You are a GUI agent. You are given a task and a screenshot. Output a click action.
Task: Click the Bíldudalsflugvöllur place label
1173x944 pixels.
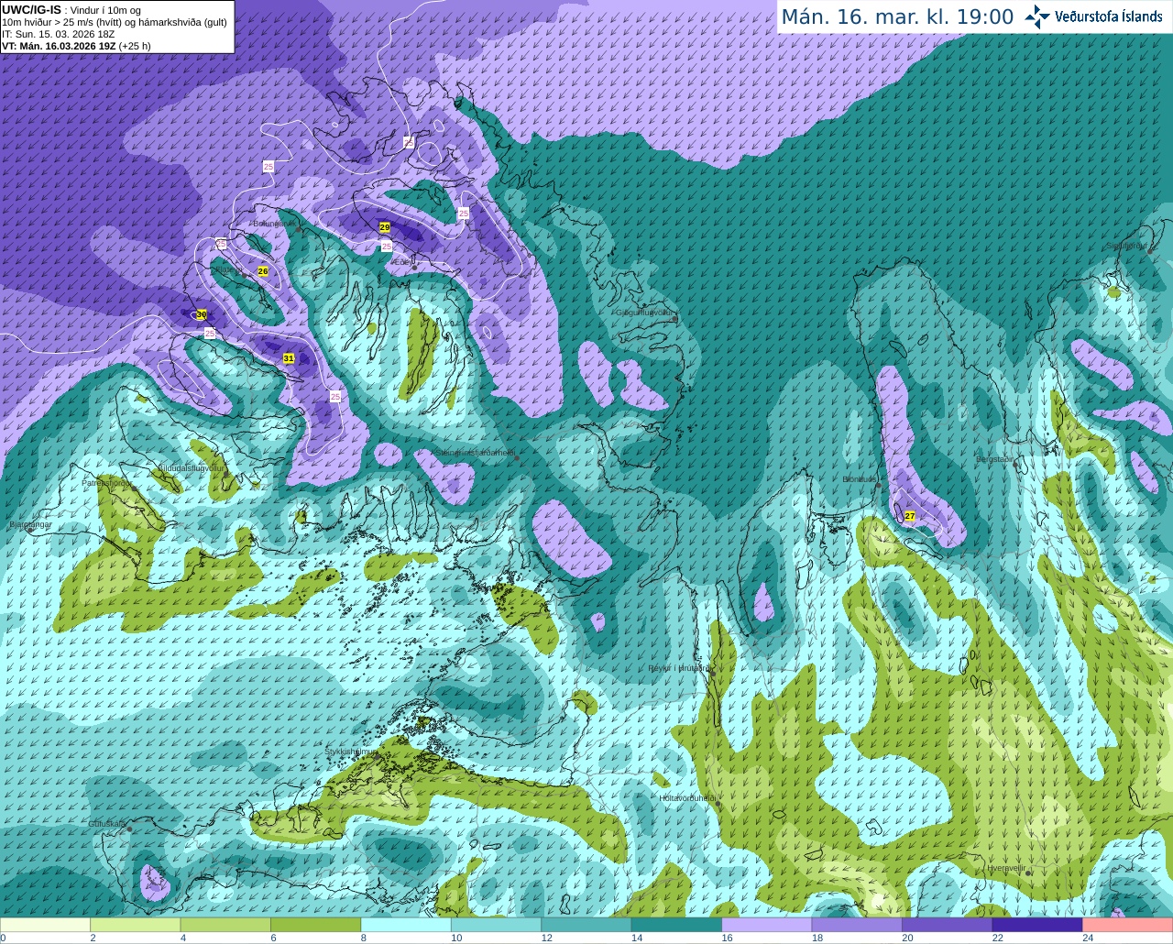pos(191,467)
